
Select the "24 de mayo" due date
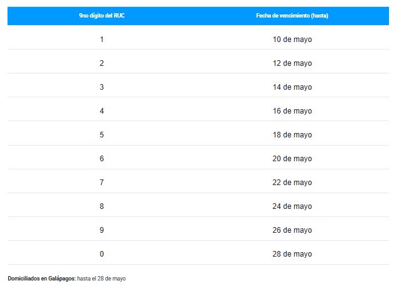click(292, 206)
